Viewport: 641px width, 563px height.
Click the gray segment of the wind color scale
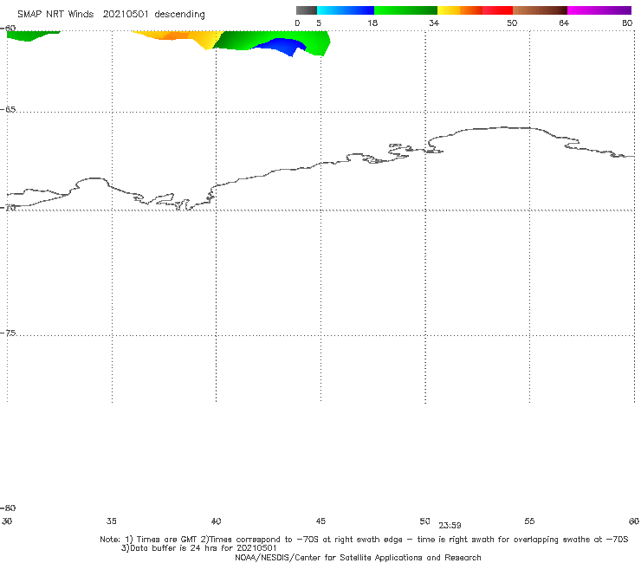coord(307,10)
